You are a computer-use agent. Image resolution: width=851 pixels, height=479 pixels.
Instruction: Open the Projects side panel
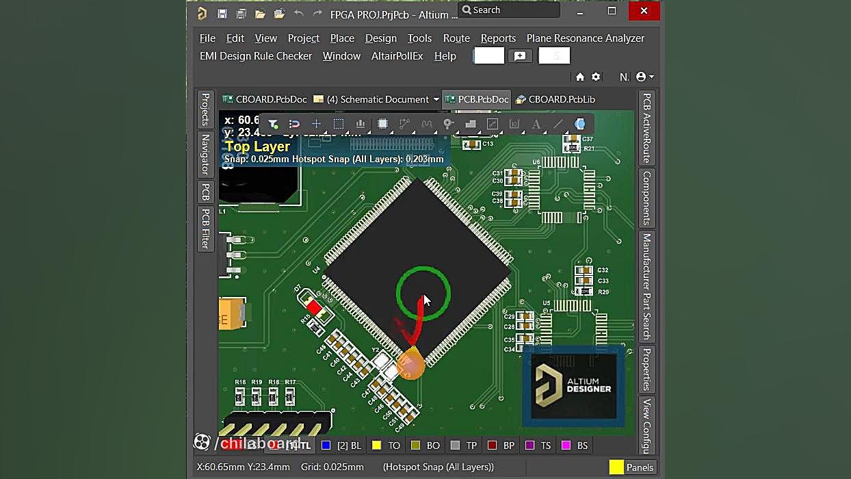coord(205,109)
